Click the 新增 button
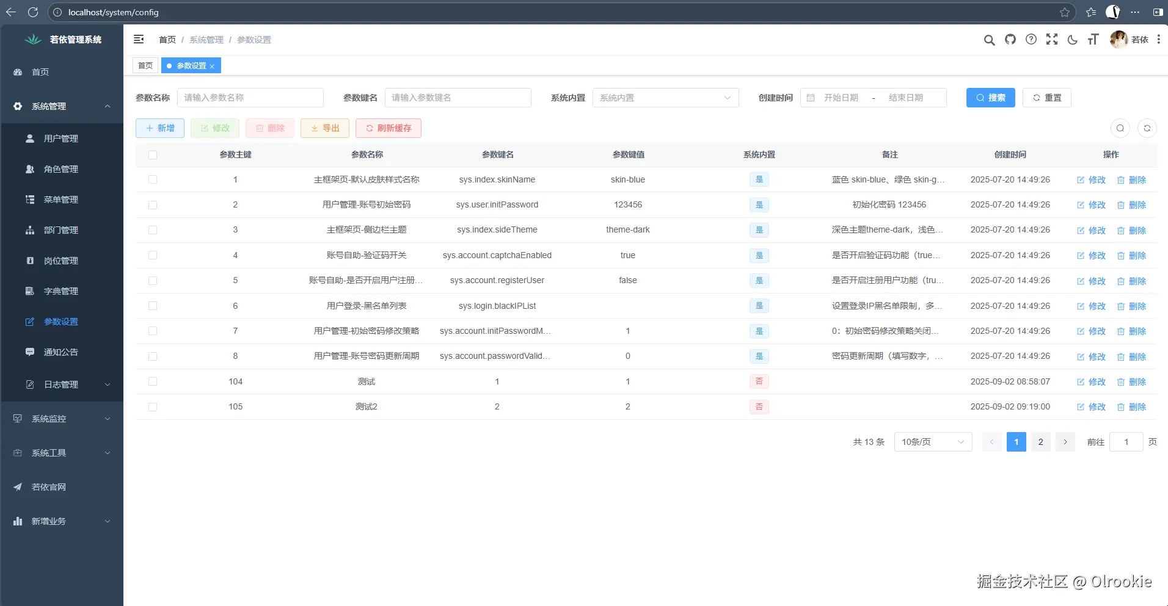Image resolution: width=1168 pixels, height=606 pixels. pyautogui.click(x=160, y=128)
